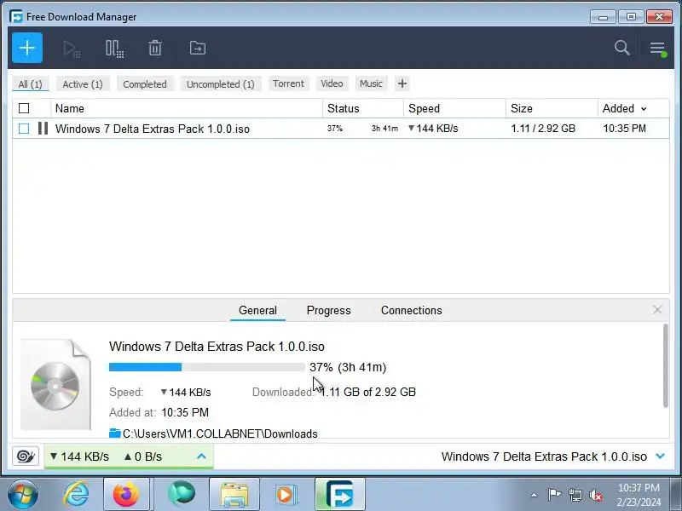Pause all downloads from the toolbar

[114, 49]
